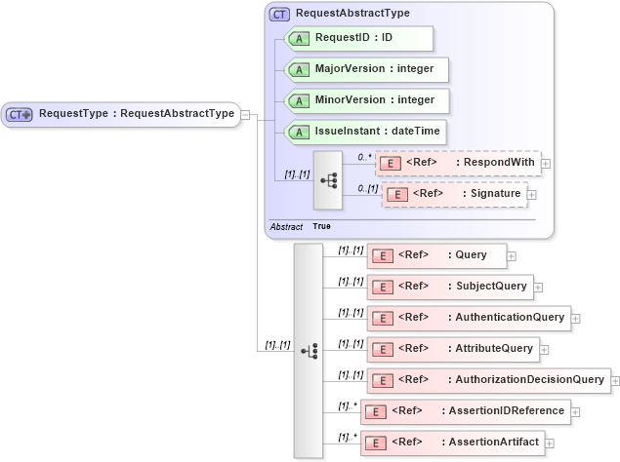Click the [1]..* cardinality of AssertionArtifact
The width and height of the screenshot is (620, 462).
click(348, 437)
